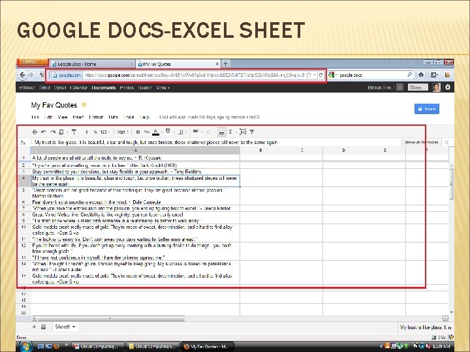This screenshot has width=470, height=352.
Task: Open the 123 number format dropdown
Action: click(x=105, y=132)
